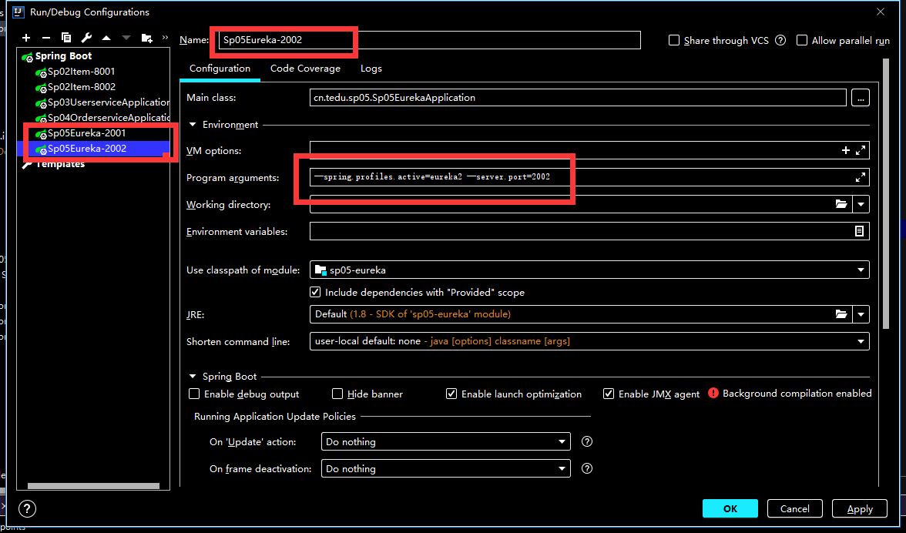
Task: Click the Name input field
Action: click(x=429, y=40)
